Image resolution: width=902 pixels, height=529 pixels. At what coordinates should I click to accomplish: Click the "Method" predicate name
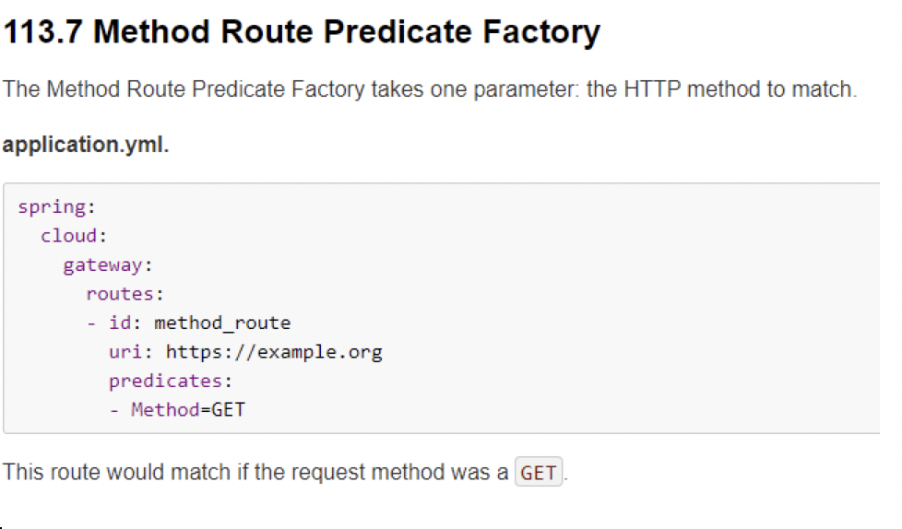coord(164,410)
